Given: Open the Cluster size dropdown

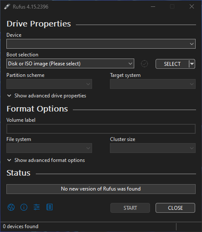Looking at the screenshot, I should tap(153, 148).
